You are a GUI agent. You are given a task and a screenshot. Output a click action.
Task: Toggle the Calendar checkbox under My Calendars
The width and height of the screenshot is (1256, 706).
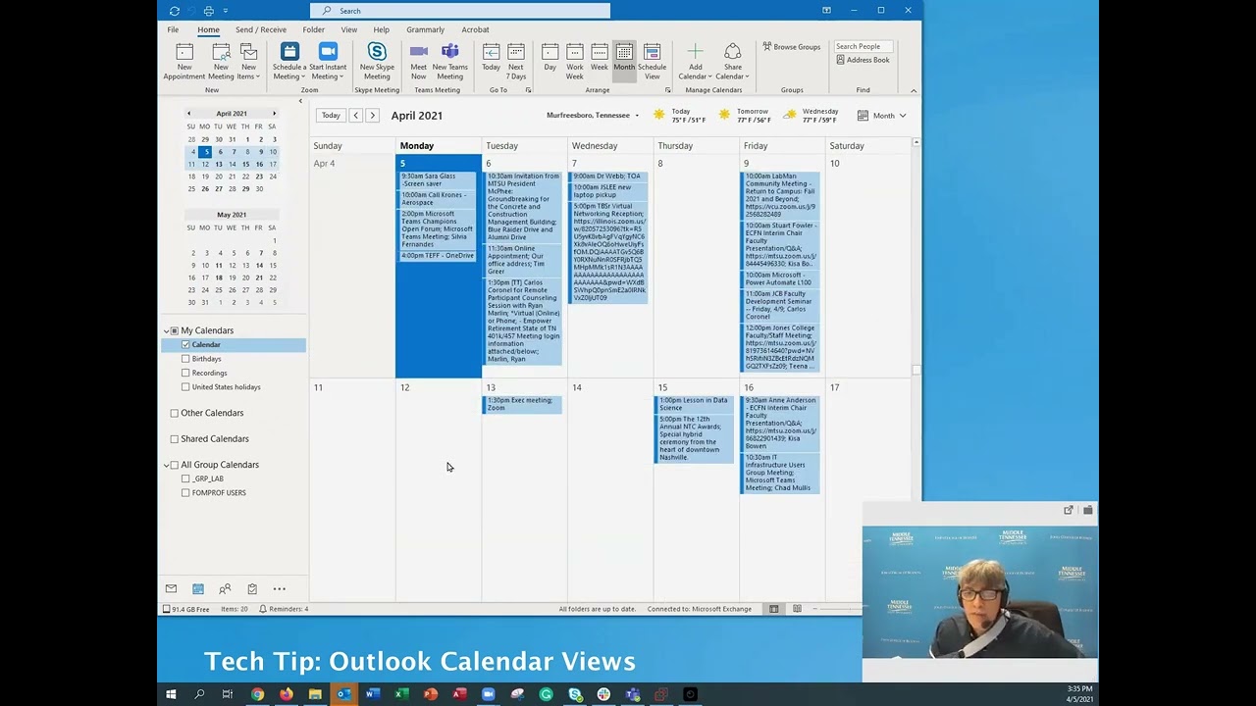point(185,345)
